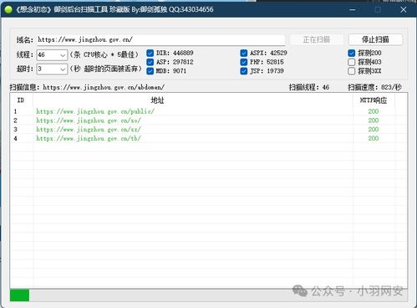Select the 200 response in row 3

tap(374, 129)
